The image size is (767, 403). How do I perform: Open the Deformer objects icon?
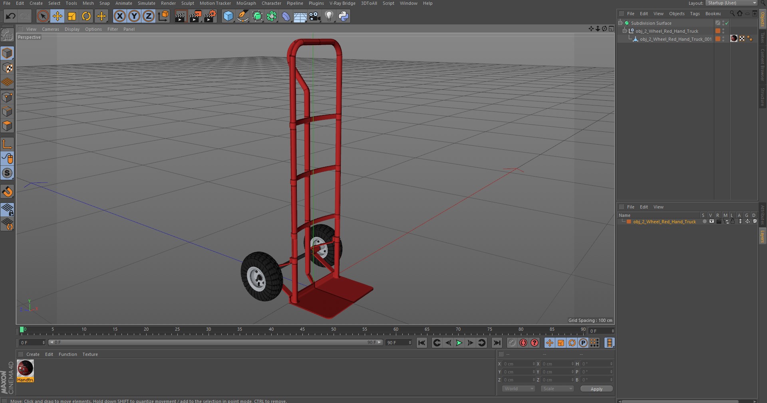click(286, 16)
